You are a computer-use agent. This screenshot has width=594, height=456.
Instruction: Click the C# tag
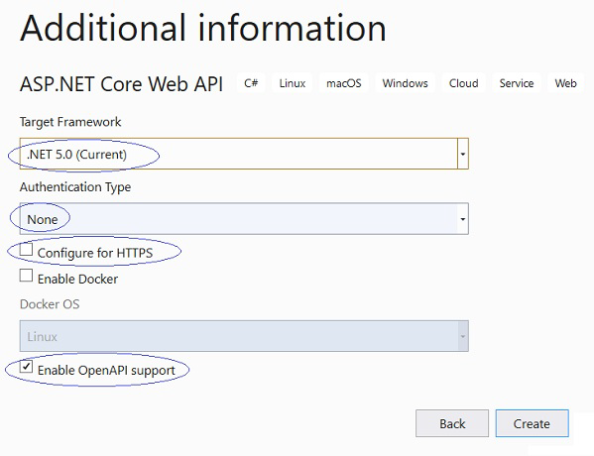(251, 83)
